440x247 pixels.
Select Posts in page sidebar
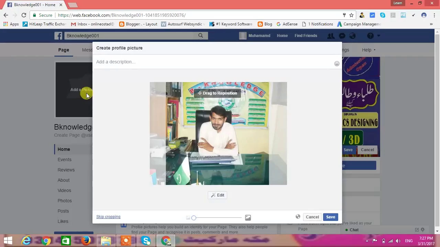click(x=63, y=211)
